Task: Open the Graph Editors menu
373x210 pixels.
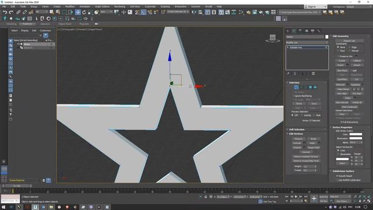Action: tap(103, 6)
